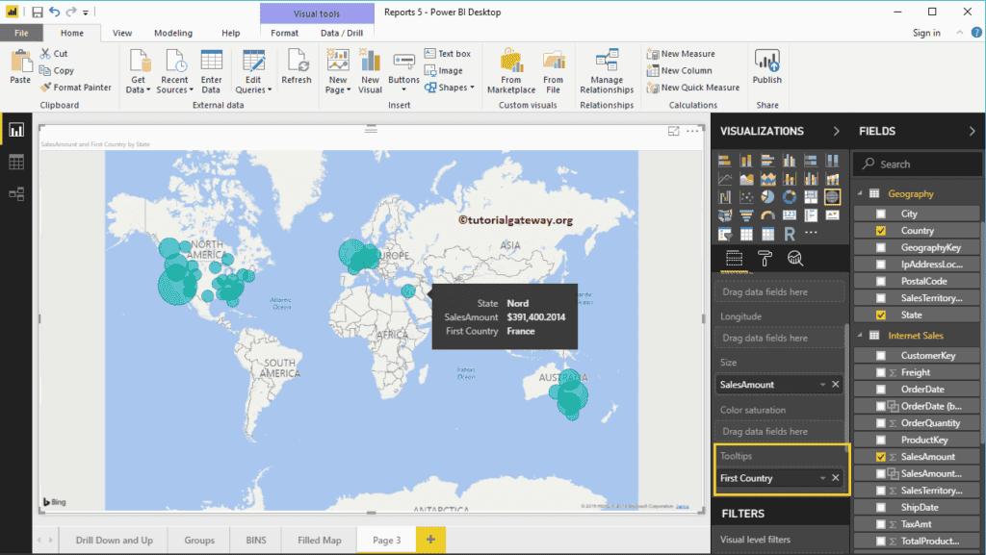Click the Fields search box

click(x=916, y=164)
